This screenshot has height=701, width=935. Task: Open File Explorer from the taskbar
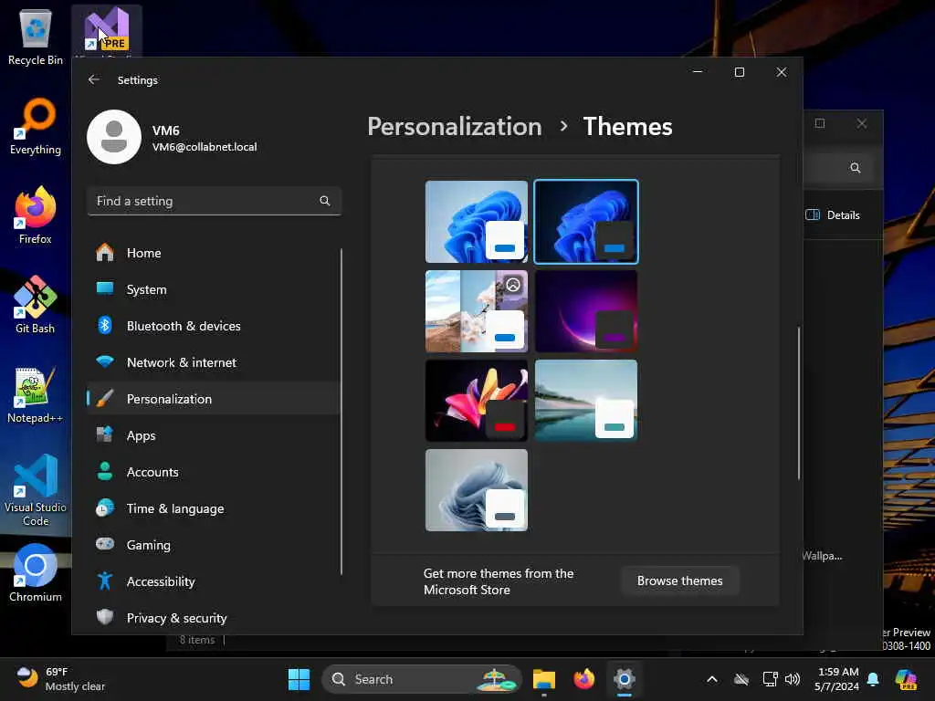544,679
